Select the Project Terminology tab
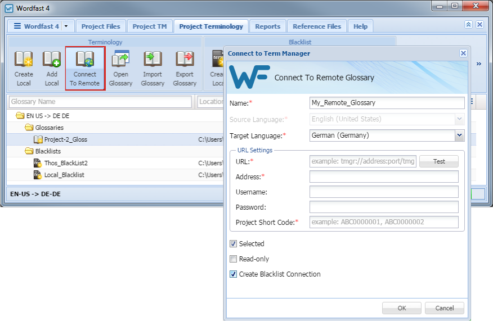 pos(211,26)
